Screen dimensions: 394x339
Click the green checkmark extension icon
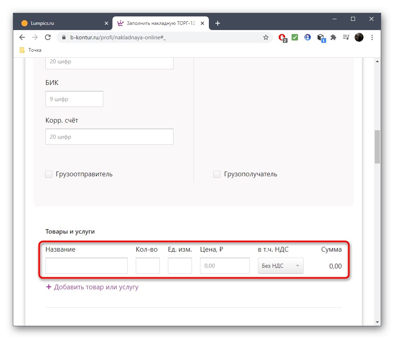pos(295,37)
